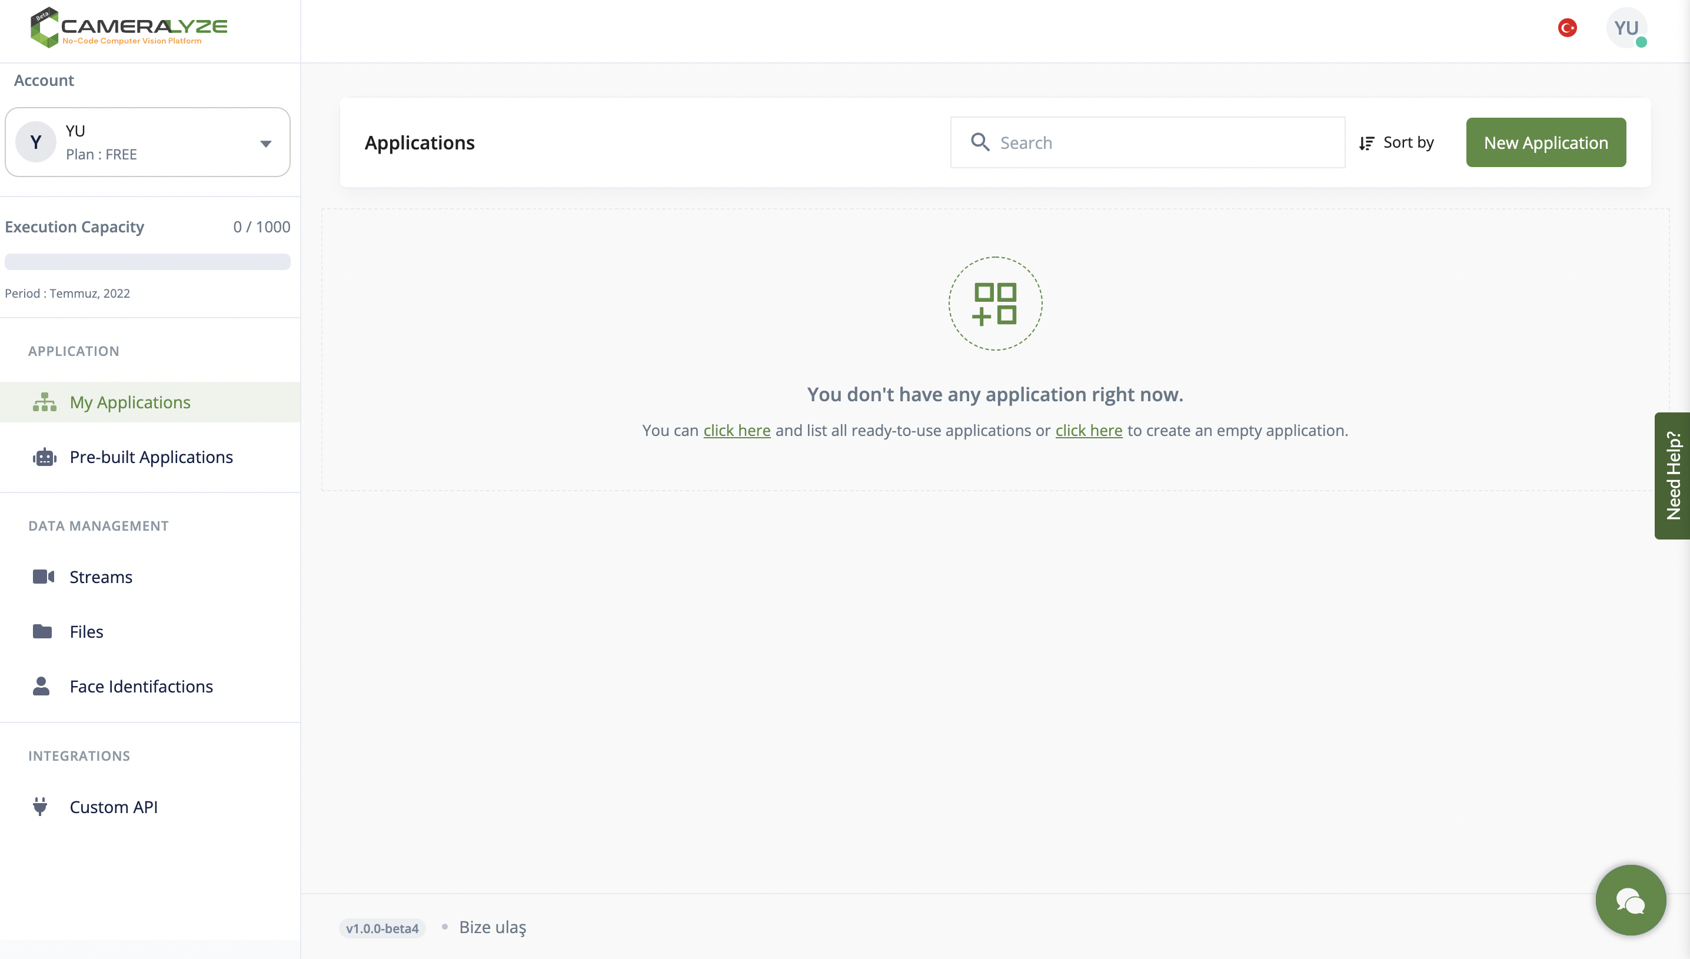Open Streams from the sidebar camera icon
1690x959 pixels.
pos(44,577)
